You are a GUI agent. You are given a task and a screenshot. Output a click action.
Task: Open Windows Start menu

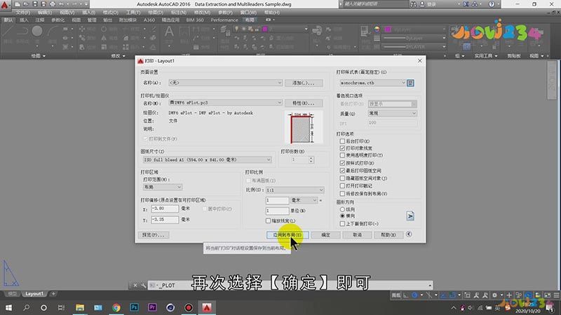point(8,307)
